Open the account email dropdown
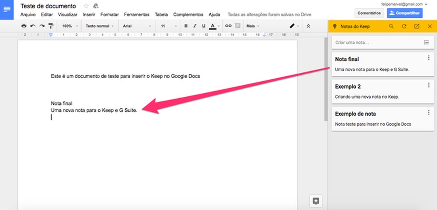Viewport: 437px width, 210px height. coord(404,4)
